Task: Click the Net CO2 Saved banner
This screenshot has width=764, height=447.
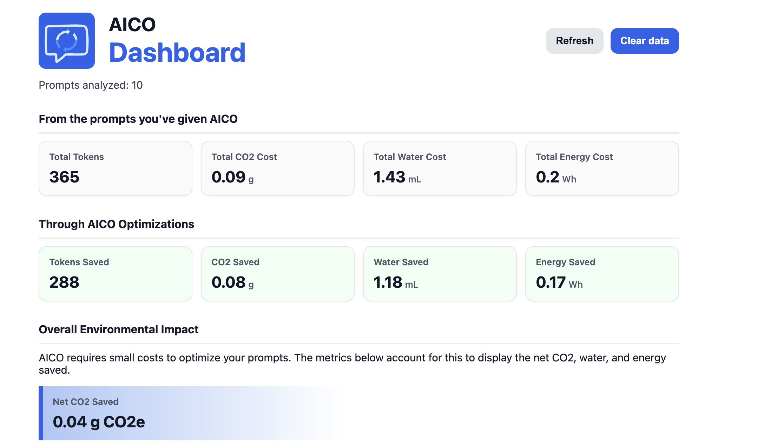Action: pyautogui.click(x=190, y=413)
